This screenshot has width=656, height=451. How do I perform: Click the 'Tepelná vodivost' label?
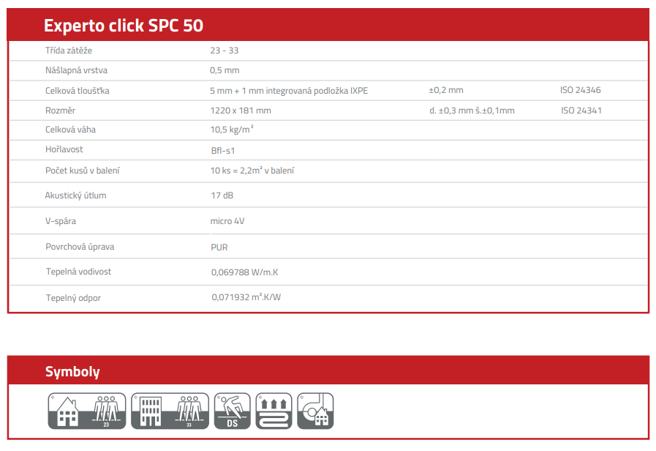tap(79, 272)
